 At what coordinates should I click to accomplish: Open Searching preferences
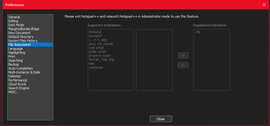tap(30, 60)
